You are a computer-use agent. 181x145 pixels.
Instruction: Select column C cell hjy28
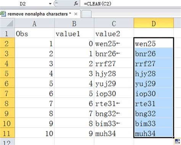(114, 73)
